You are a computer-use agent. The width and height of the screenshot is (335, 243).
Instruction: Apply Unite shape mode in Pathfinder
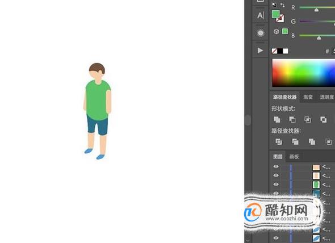click(277, 119)
